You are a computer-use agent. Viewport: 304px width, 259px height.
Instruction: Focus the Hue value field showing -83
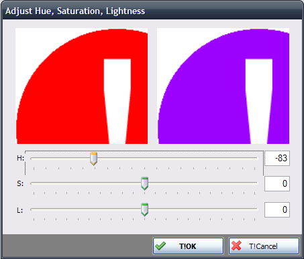277,158
